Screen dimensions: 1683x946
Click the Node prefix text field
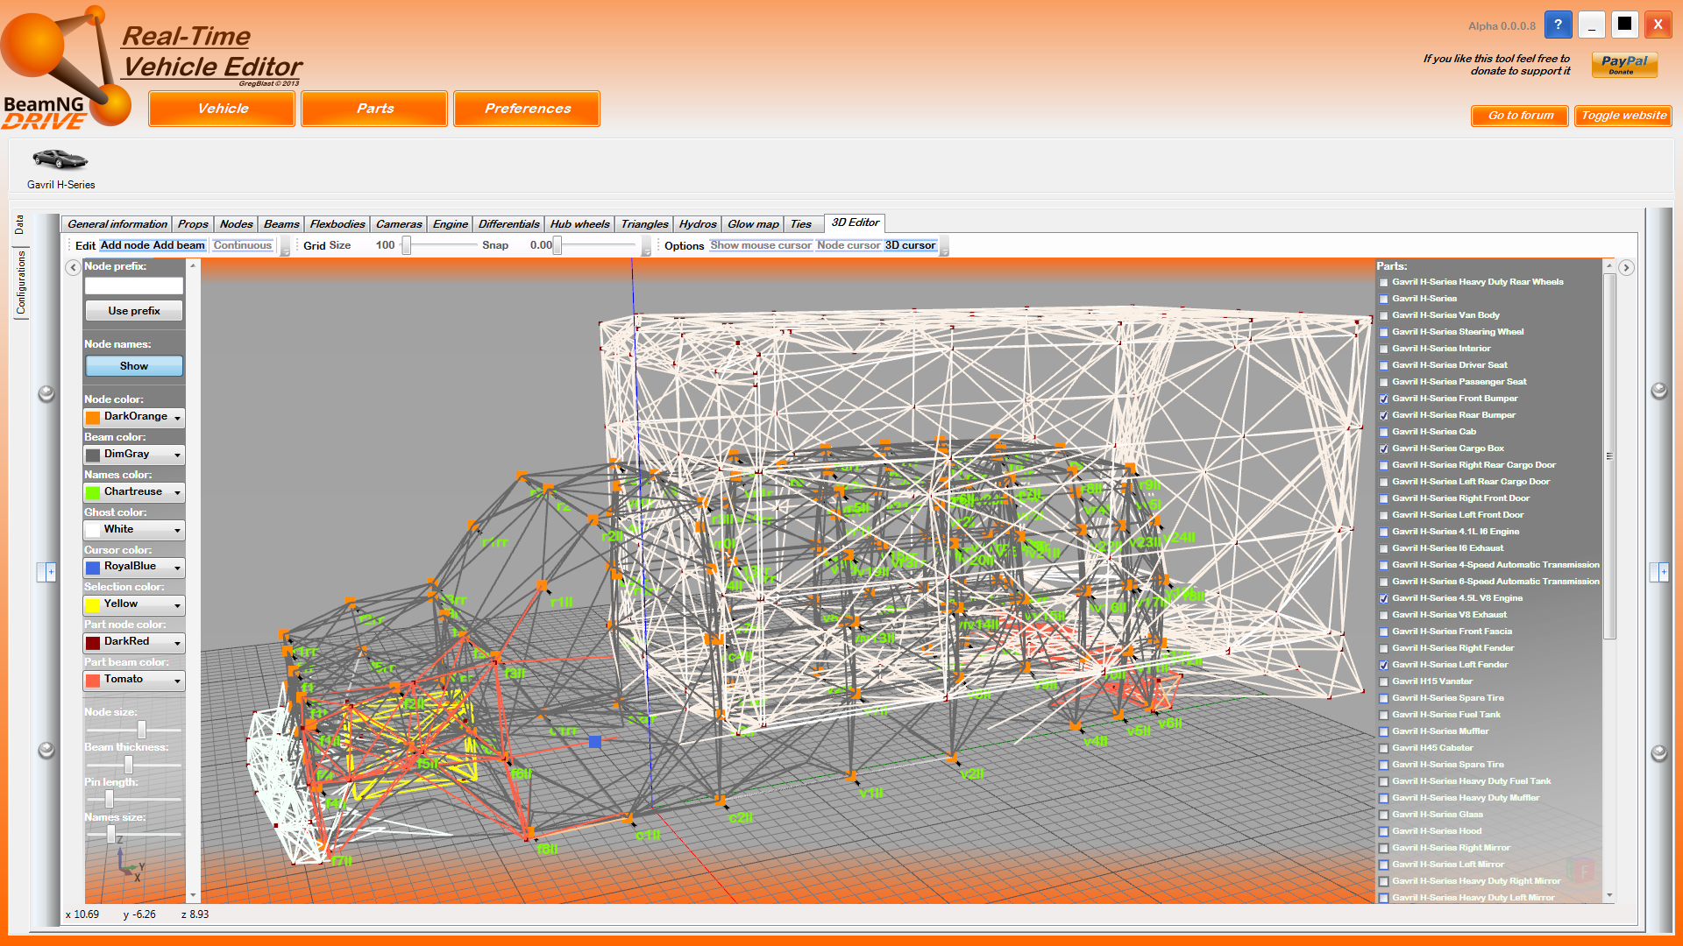pyautogui.click(x=134, y=286)
